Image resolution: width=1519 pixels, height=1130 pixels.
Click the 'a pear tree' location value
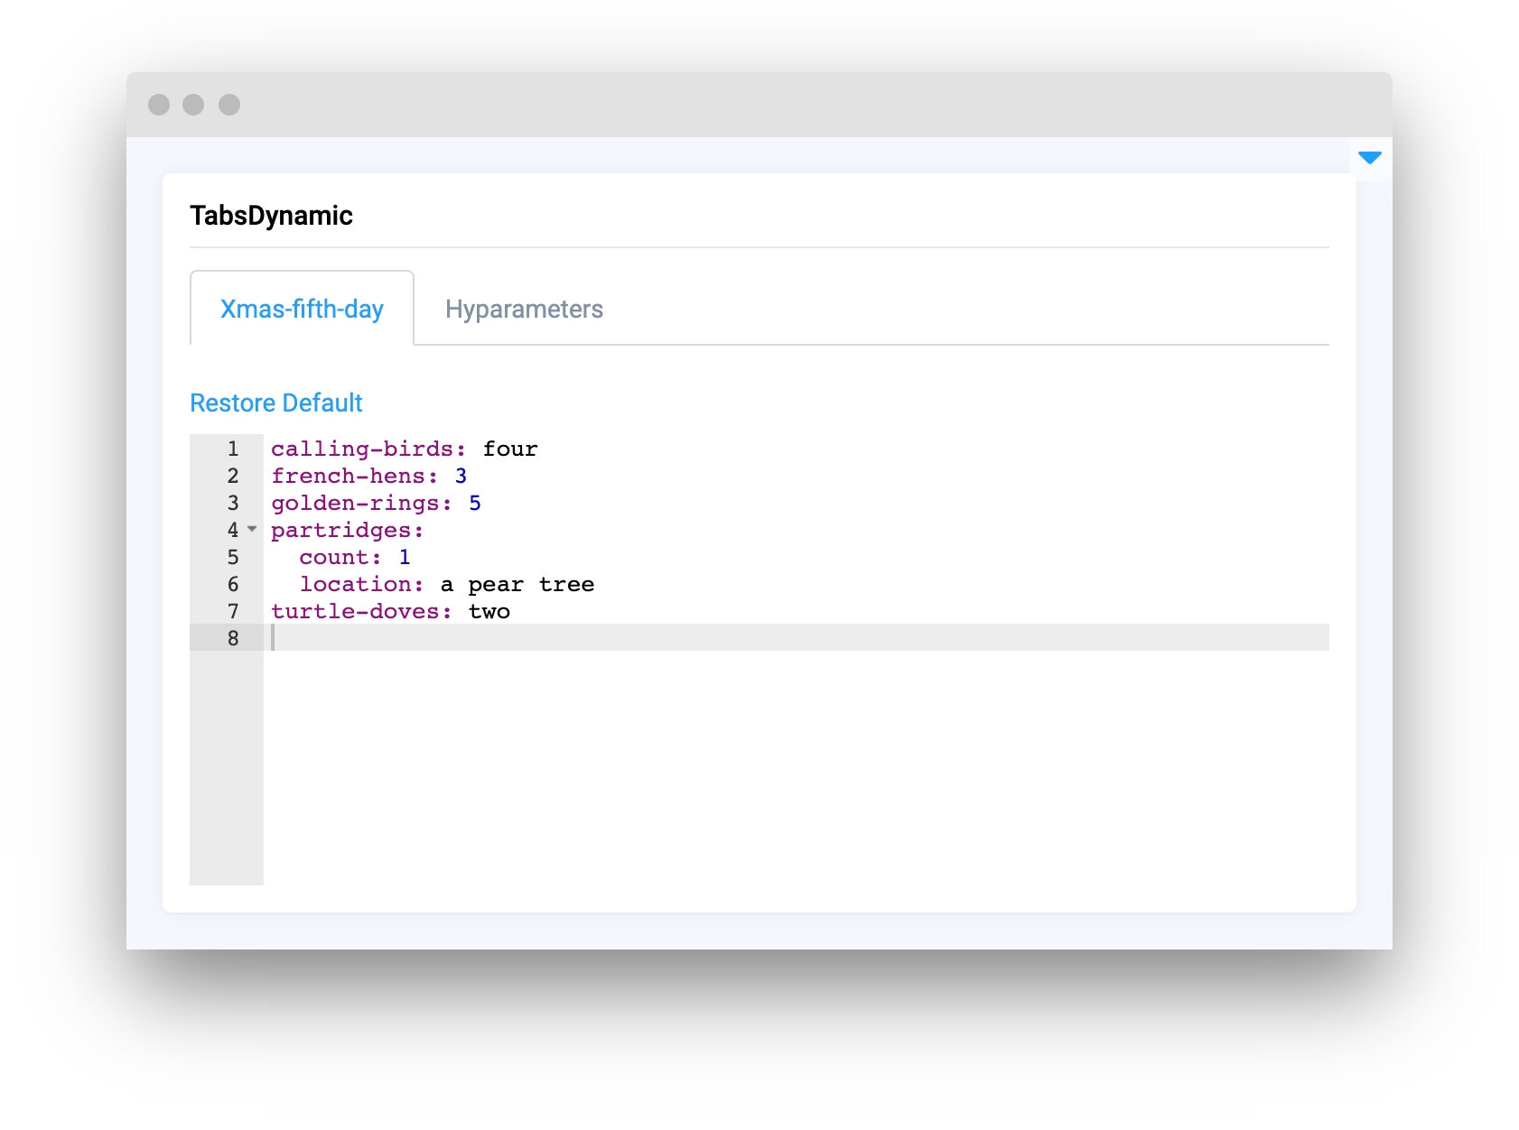517,584
